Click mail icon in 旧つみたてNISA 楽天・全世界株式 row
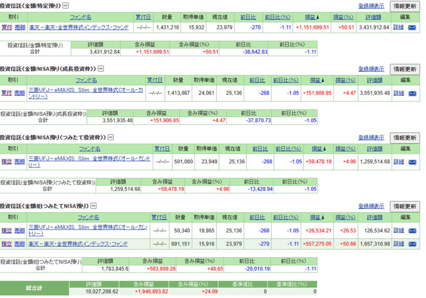The image size is (426, 298). [412, 244]
